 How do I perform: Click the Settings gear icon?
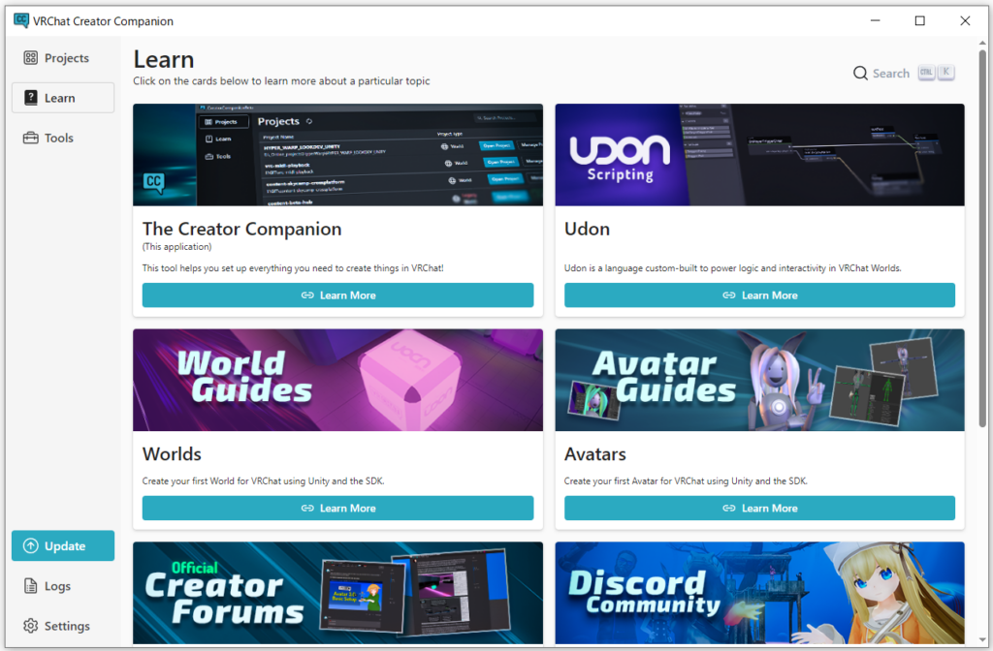30,627
